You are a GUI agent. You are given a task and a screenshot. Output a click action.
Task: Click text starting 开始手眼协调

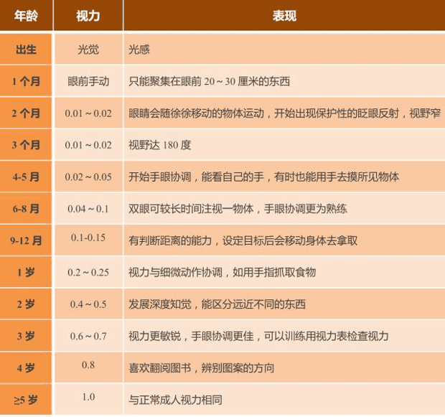[x=263, y=177]
